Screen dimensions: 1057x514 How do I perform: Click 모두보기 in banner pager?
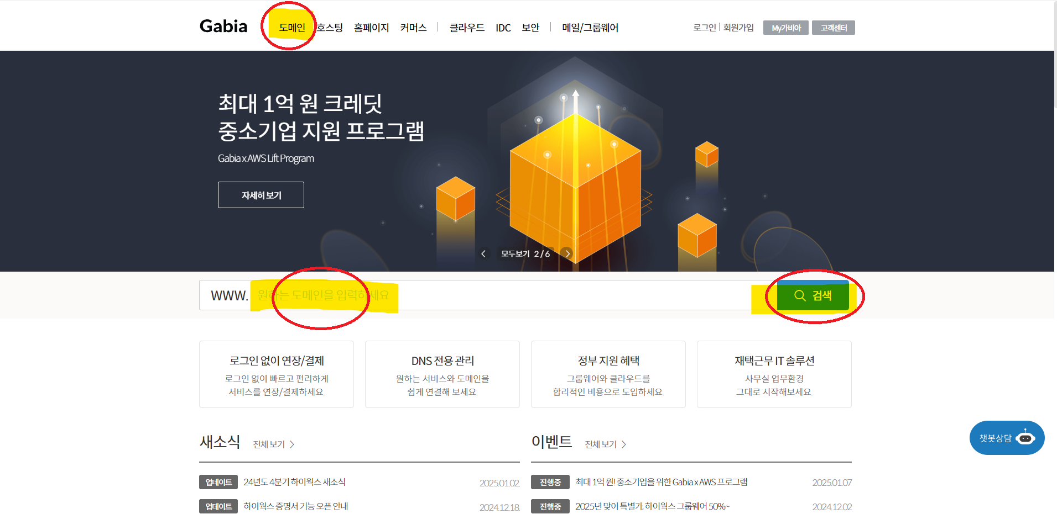(x=516, y=253)
